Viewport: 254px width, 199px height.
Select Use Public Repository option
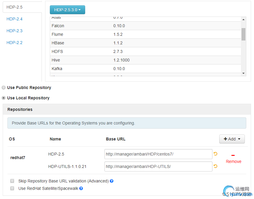(4, 88)
